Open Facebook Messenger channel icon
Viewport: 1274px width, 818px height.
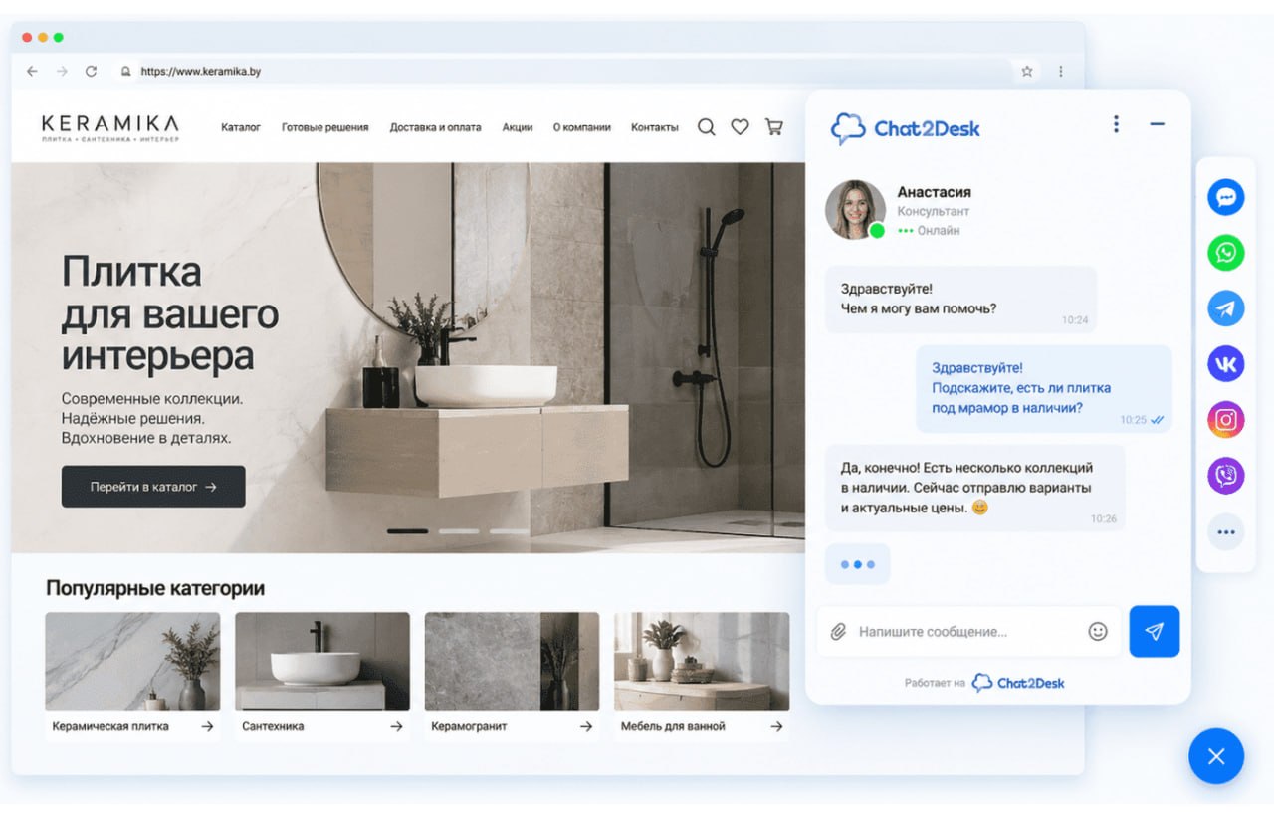(1225, 197)
